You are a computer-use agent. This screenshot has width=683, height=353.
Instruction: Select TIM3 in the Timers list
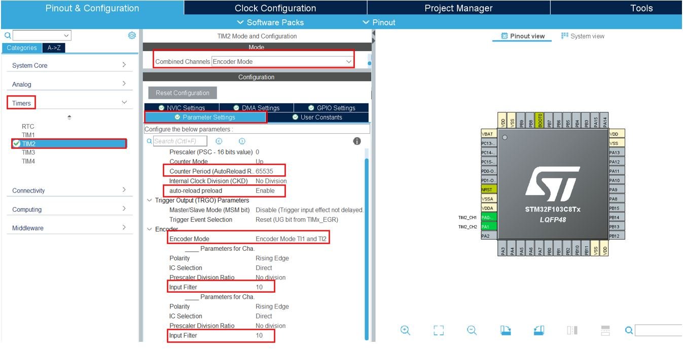[x=28, y=152]
